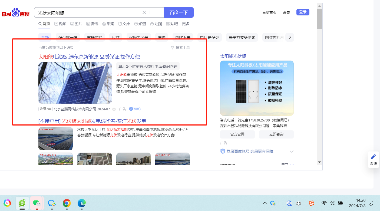The height and width of the screenshot is (211, 380).
Task: Click the 立即咨询 button
Action: 276,134
